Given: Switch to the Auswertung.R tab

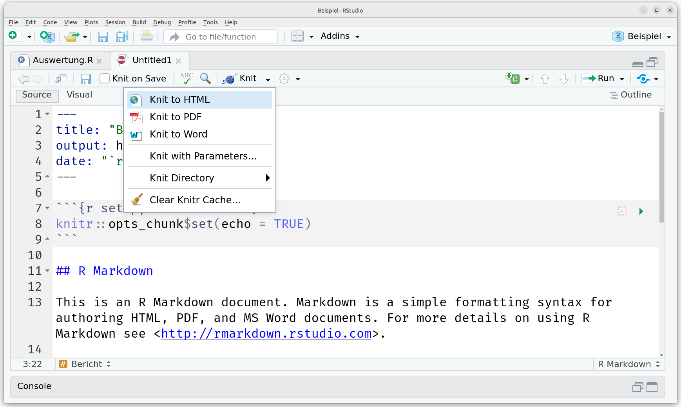Looking at the screenshot, I should (x=63, y=60).
